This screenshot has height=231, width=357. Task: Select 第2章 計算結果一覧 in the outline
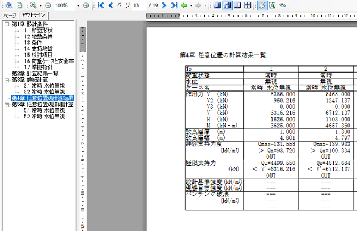[x=35, y=74]
